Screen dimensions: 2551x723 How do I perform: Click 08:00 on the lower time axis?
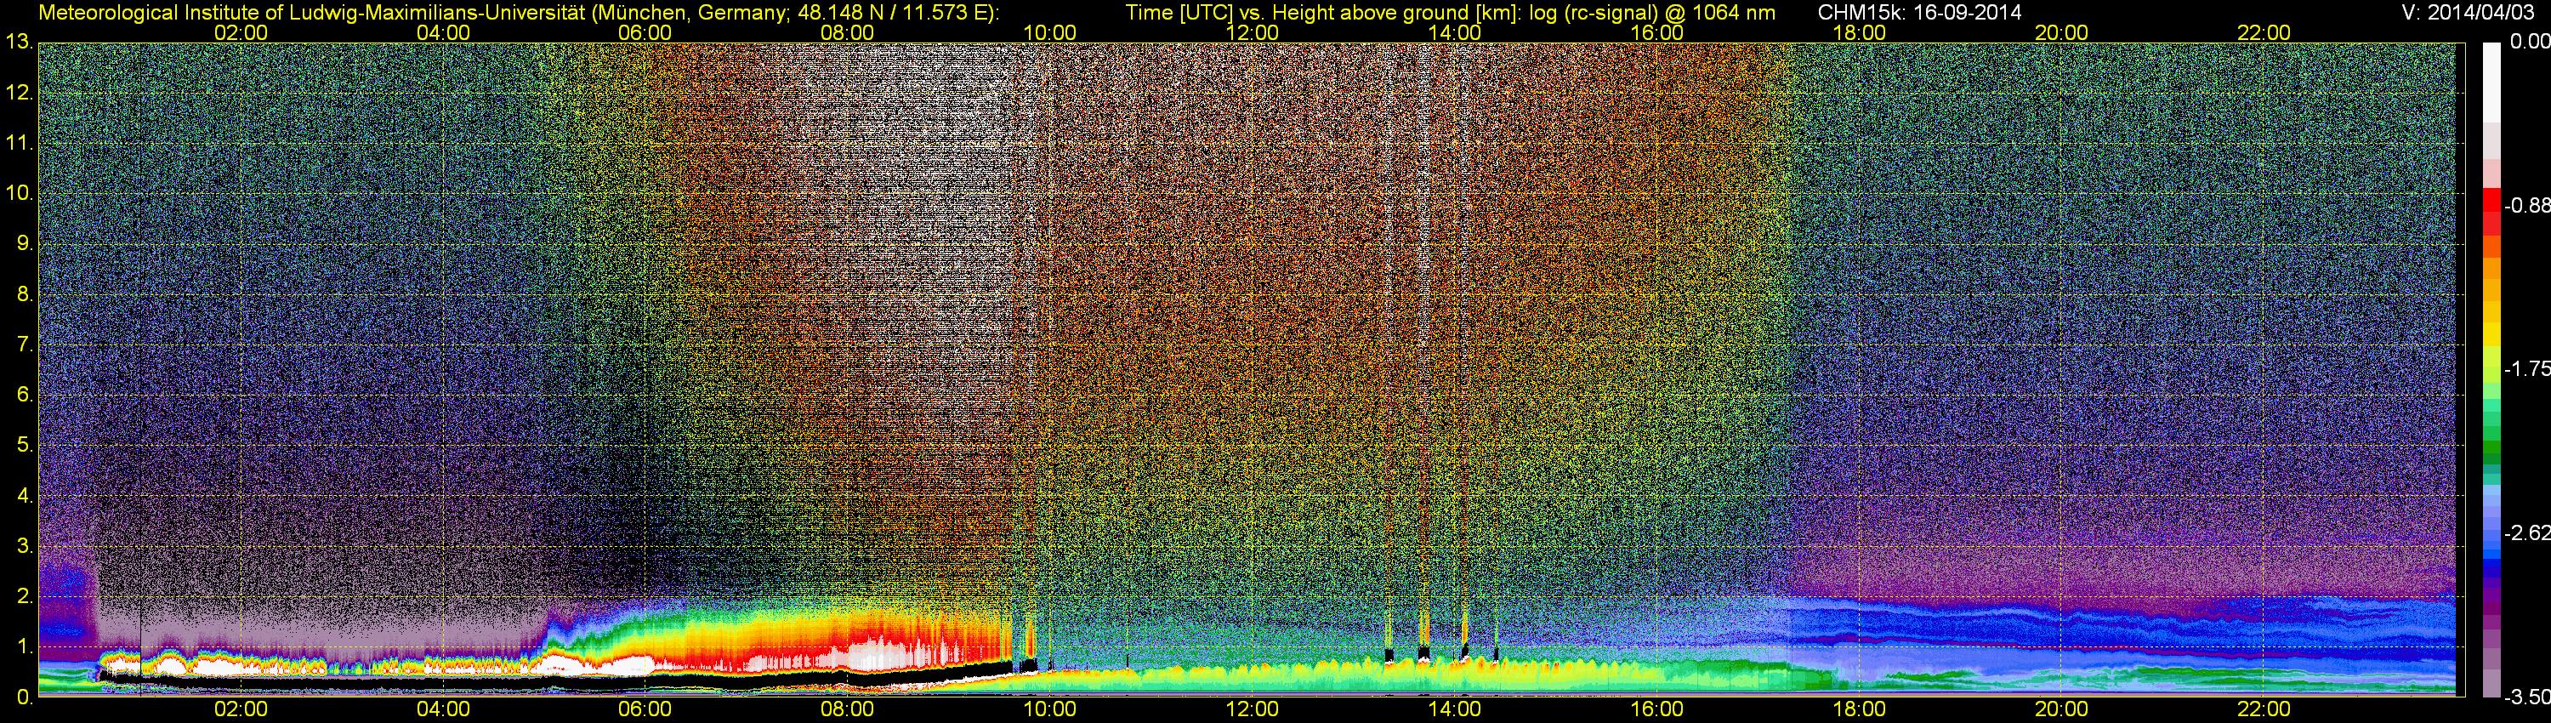tap(848, 709)
